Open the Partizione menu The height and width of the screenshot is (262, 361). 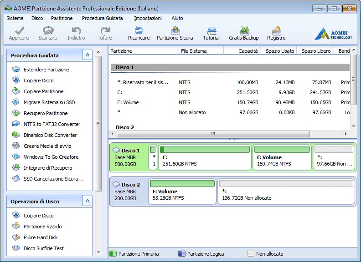point(62,18)
